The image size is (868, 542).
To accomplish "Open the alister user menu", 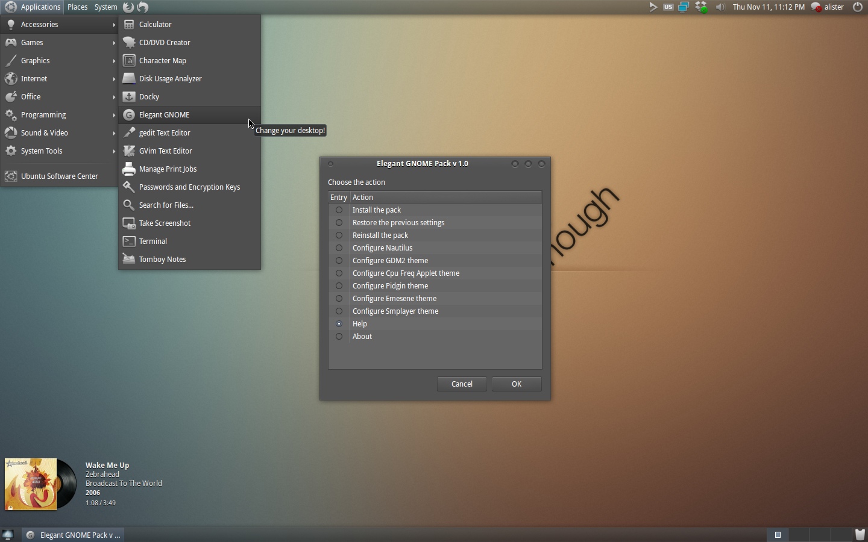I will coord(827,7).
